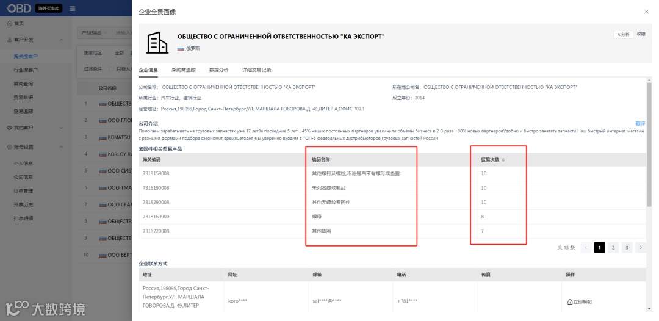Open 开票历史 in the sidebar
The height and width of the screenshot is (321, 659).
(x=24, y=204)
